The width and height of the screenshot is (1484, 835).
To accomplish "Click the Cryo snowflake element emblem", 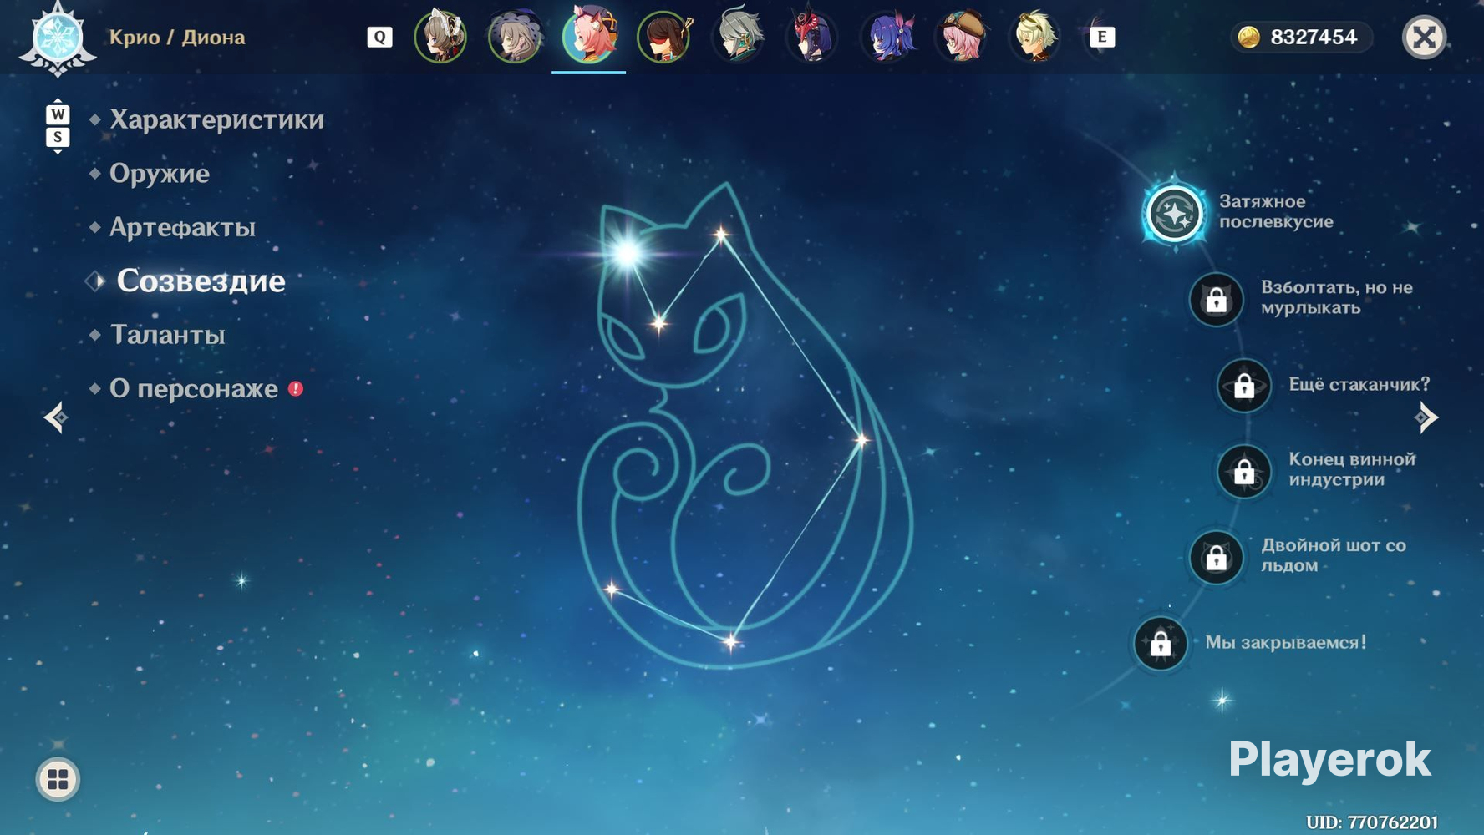I will 58,38.
